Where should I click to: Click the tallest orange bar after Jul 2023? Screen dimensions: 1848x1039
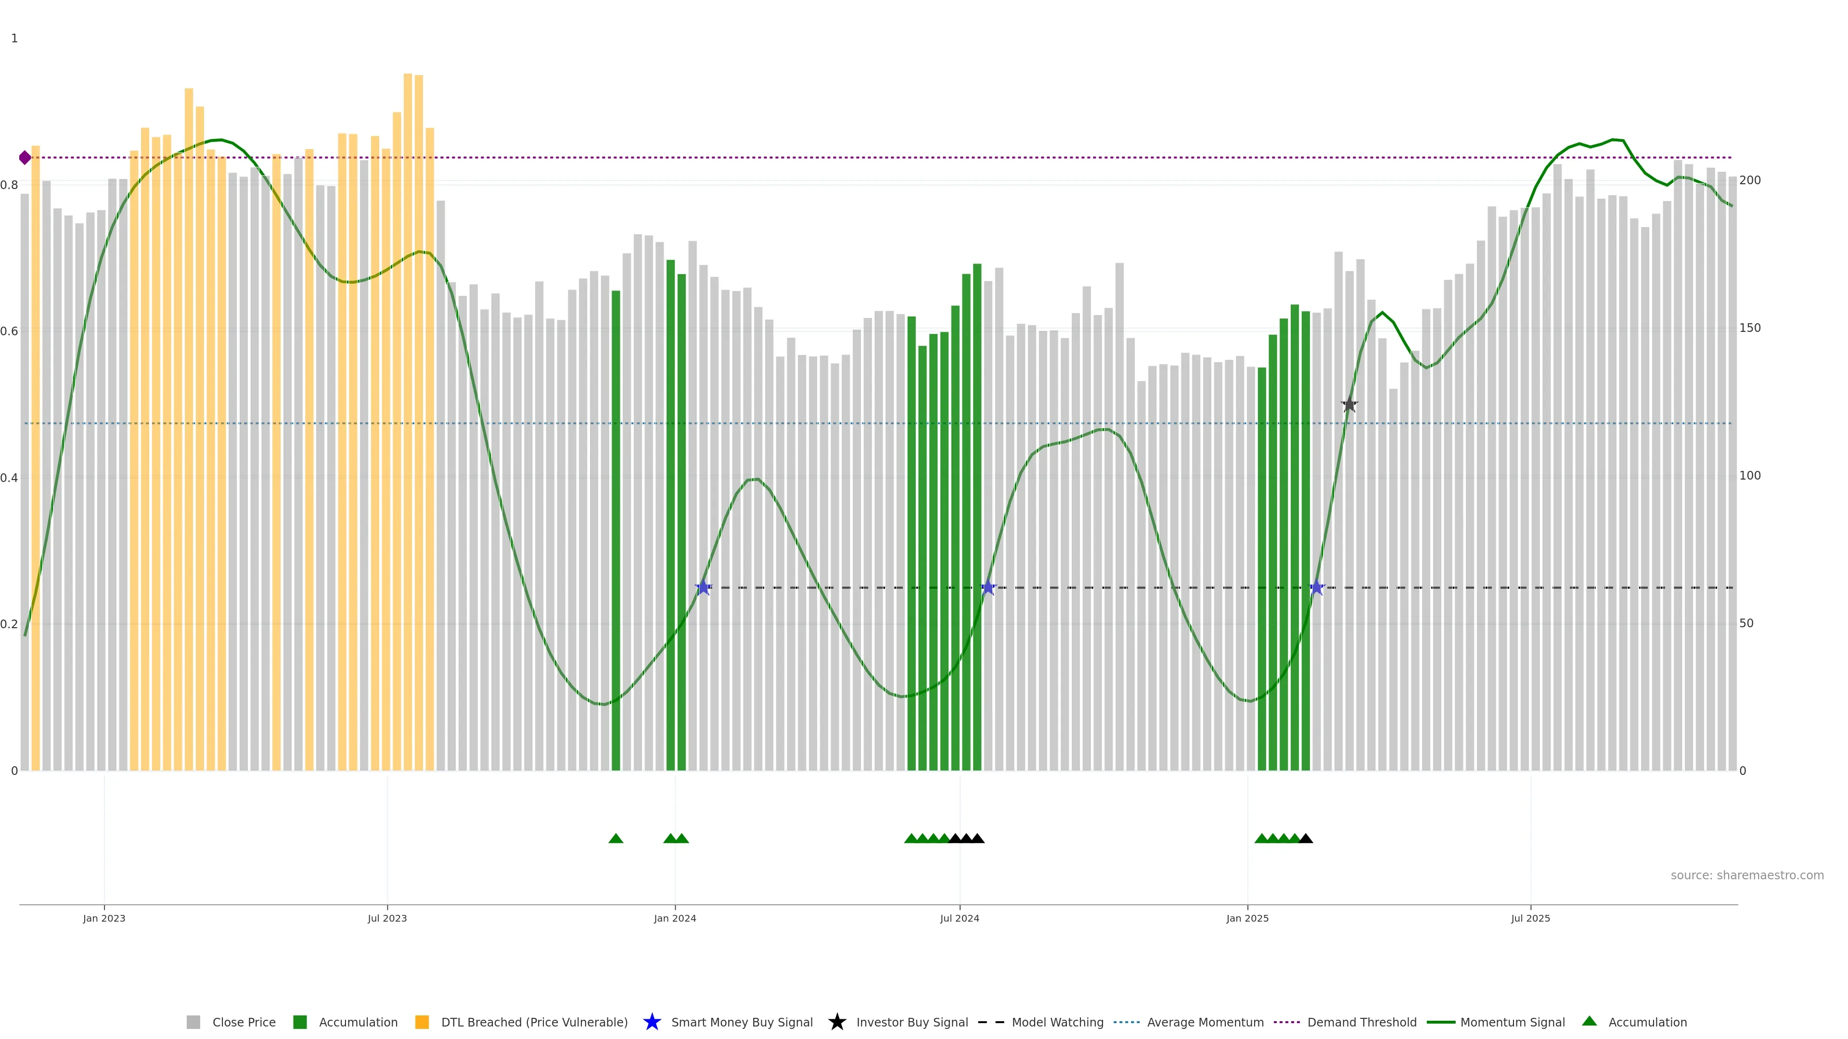click(x=408, y=358)
